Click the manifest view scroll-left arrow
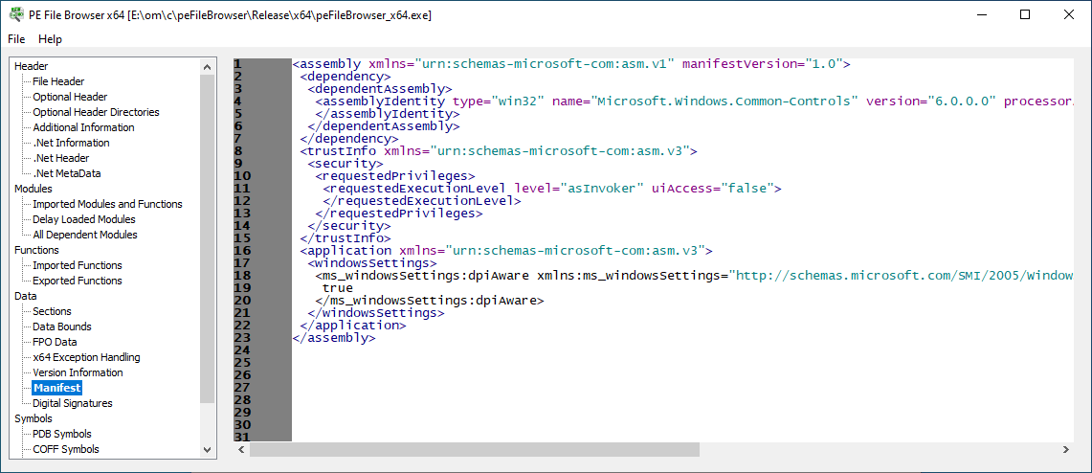 [242, 450]
